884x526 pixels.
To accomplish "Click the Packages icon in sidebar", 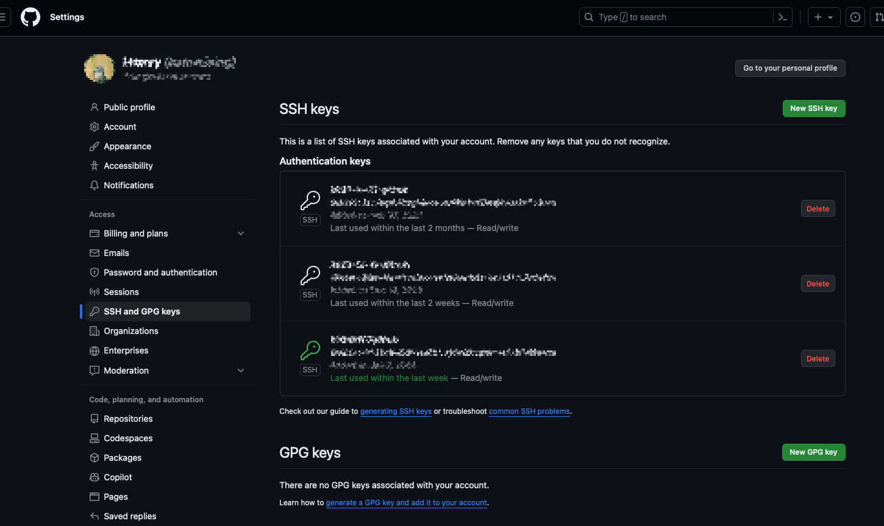I will [x=94, y=458].
